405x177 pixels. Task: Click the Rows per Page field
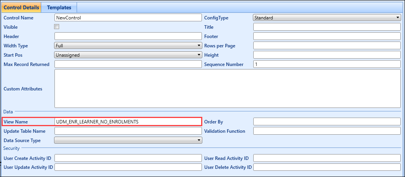[326, 45]
